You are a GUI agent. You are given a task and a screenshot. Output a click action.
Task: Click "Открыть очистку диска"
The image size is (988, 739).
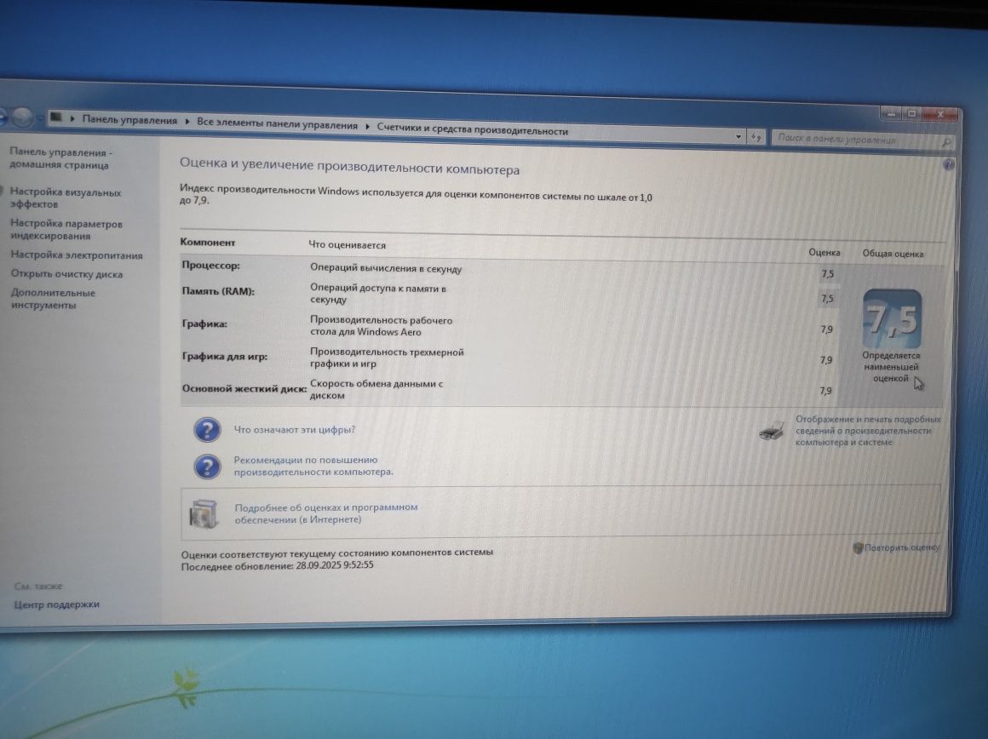tap(66, 274)
